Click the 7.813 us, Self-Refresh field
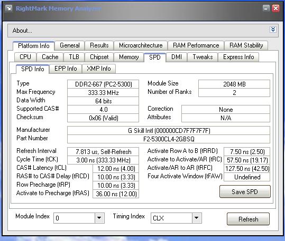This screenshot has height=241, width=285. pyautogui.click(x=103, y=151)
